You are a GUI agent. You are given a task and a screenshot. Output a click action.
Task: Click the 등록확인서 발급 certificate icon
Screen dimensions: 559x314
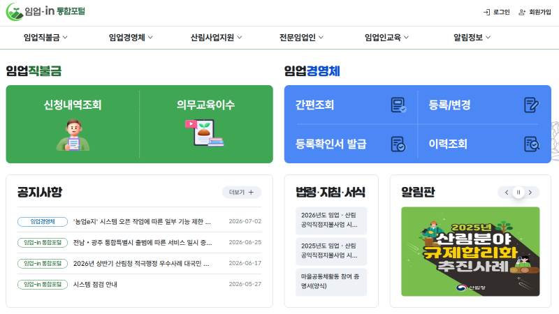(x=398, y=144)
